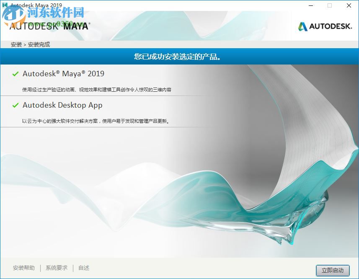Open the 安装帮助 link
The height and width of the screenshot is (279, 359).
pos(24,268)
